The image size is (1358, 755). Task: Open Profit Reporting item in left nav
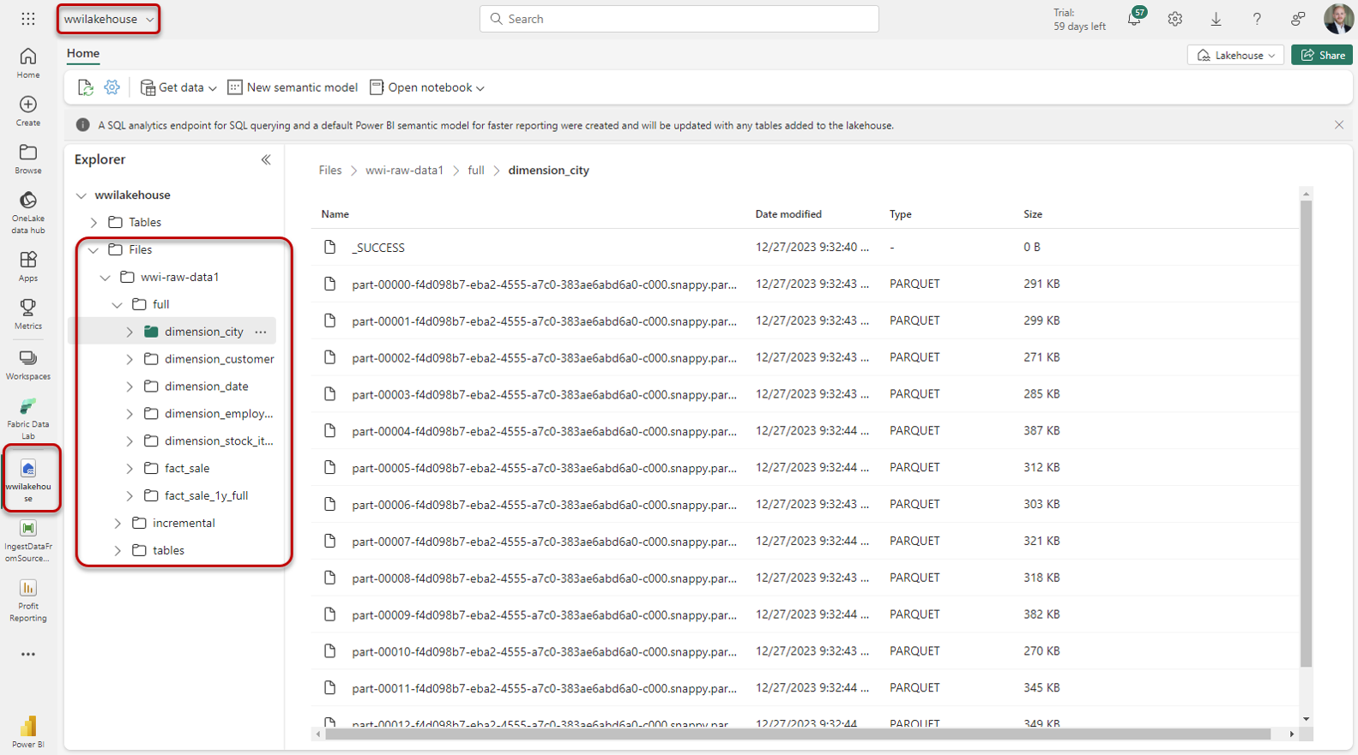pos(28,600)
